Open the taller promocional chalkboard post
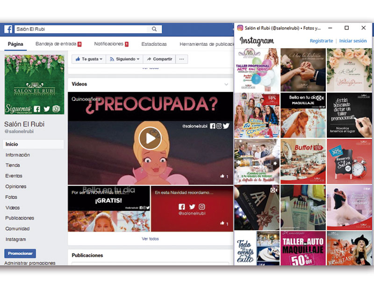 (349, 115)
